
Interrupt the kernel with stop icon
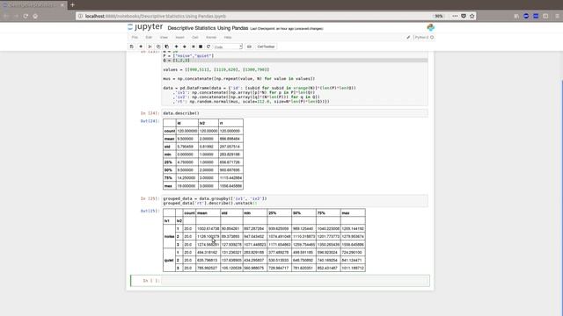pos(201,47)
